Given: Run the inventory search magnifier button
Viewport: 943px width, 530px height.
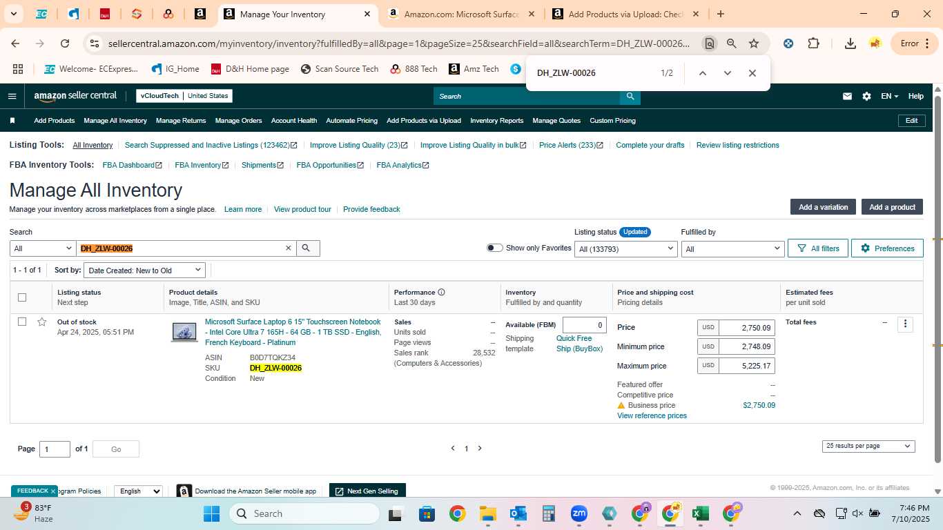Looking at the screenshot, I should coord(308,248).
